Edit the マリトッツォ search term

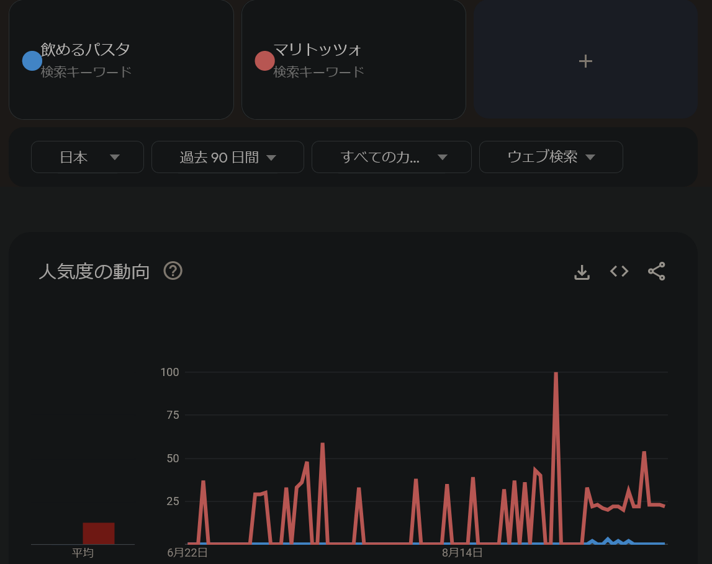[x=317, y=50]
